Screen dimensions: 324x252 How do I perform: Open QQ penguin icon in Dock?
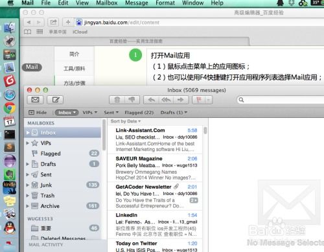click(x=10, y=227)
